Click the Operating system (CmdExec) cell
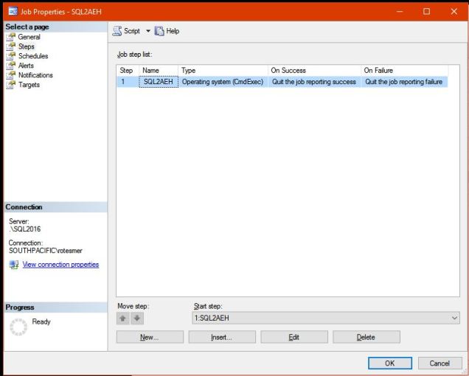469x376 pixels. point(223,82)
